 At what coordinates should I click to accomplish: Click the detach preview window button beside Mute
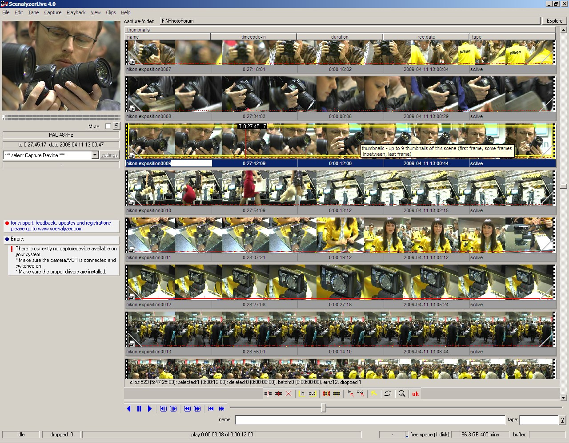pos(116,126)
